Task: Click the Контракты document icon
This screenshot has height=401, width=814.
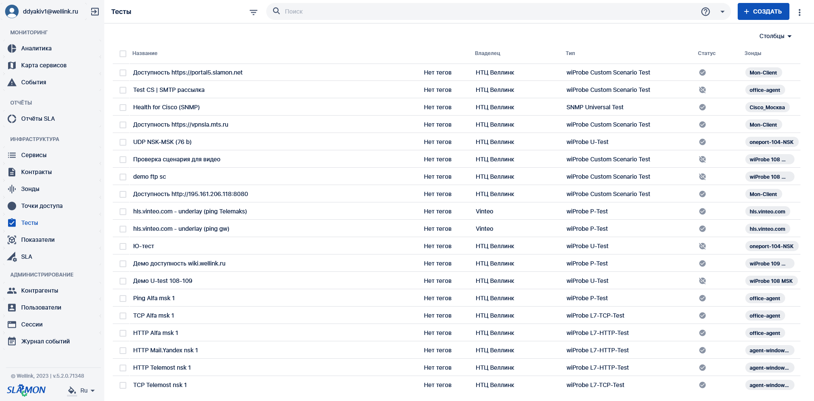Action: (12, 172)
